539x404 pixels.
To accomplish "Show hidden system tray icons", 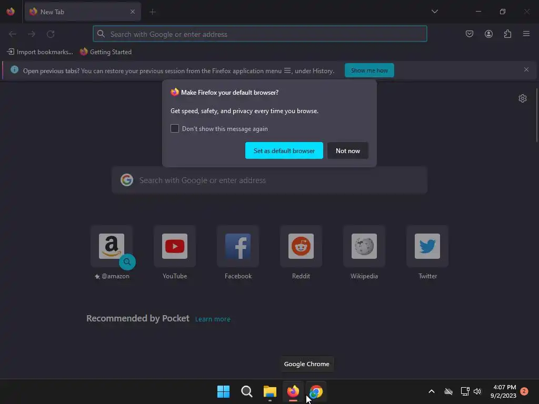I will (x=432, y=391).
